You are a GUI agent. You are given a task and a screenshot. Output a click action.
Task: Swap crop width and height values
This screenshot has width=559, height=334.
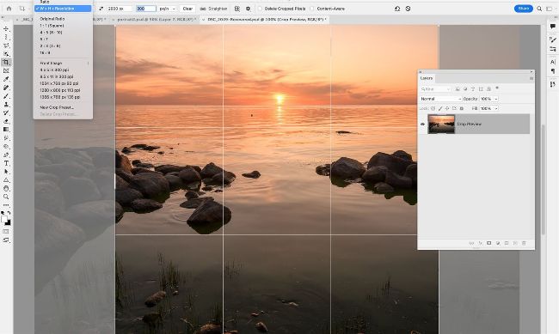tap(101, 9)
